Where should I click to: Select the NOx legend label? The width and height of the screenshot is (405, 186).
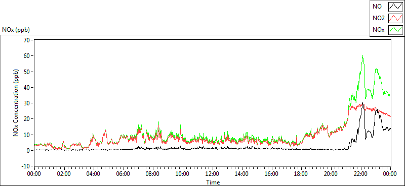378,30
